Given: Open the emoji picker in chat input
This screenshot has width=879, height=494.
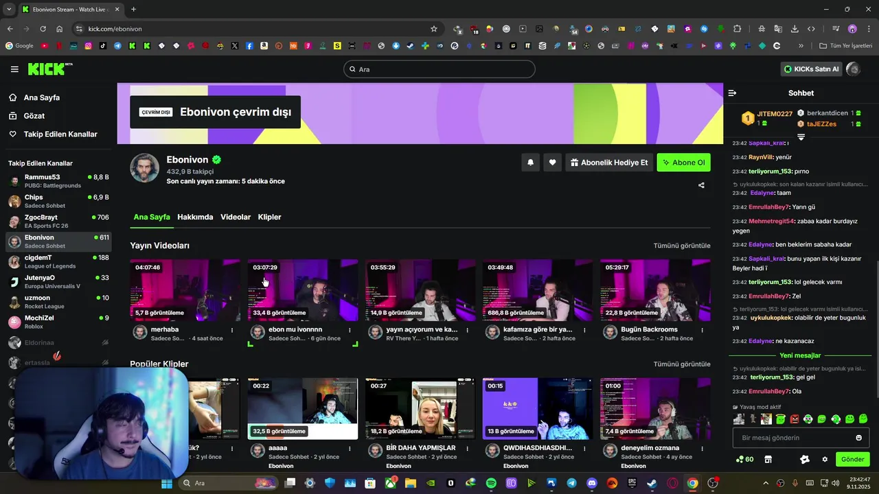Looking at the screenshot, I should coord(858,438).
